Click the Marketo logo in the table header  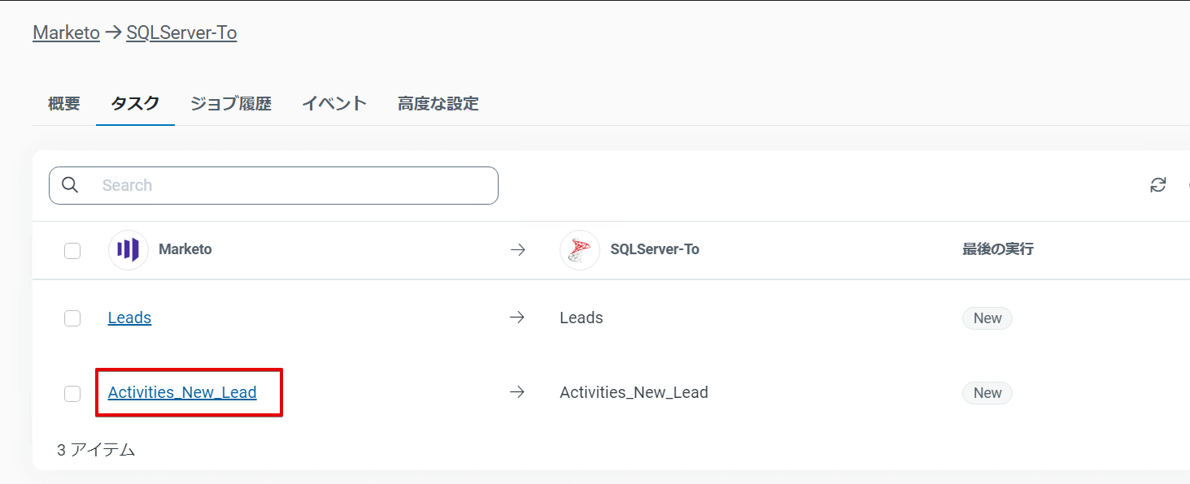128,249
